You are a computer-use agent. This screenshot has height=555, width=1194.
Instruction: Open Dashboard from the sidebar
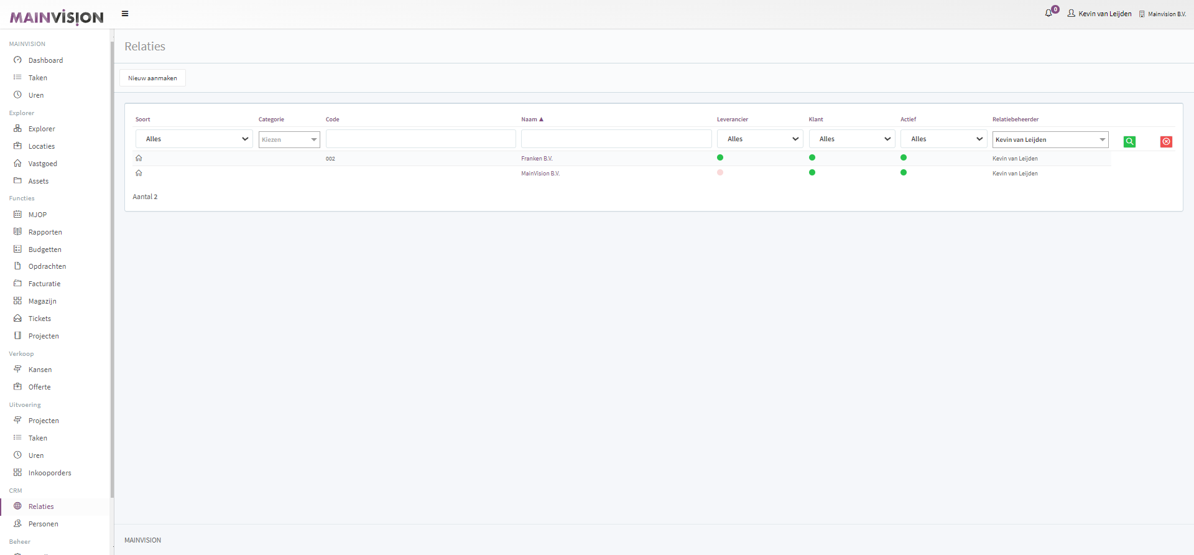click(x=45, y=60)
